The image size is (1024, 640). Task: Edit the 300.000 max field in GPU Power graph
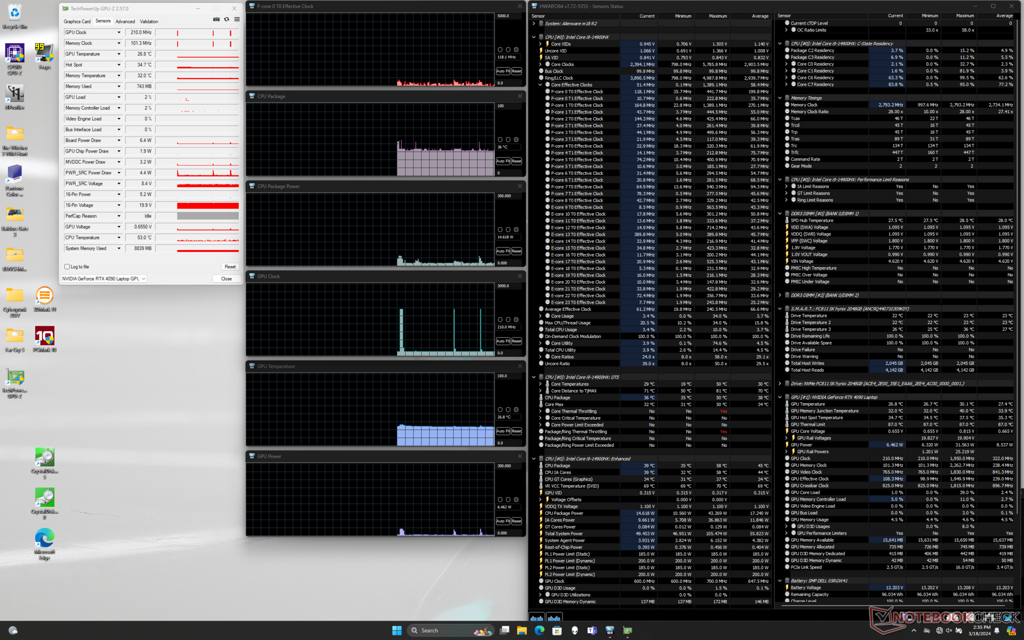[509, 466]
